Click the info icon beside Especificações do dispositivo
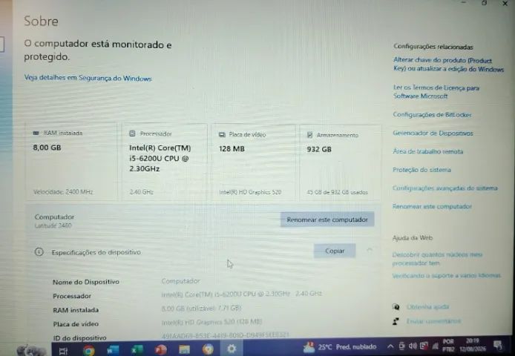The height and width of the screenshot is (356, 515). click(x=39, y=252)
